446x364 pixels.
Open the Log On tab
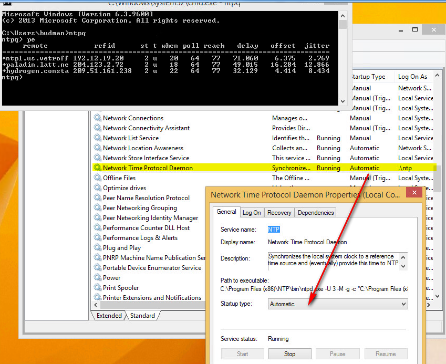[252, 212]
